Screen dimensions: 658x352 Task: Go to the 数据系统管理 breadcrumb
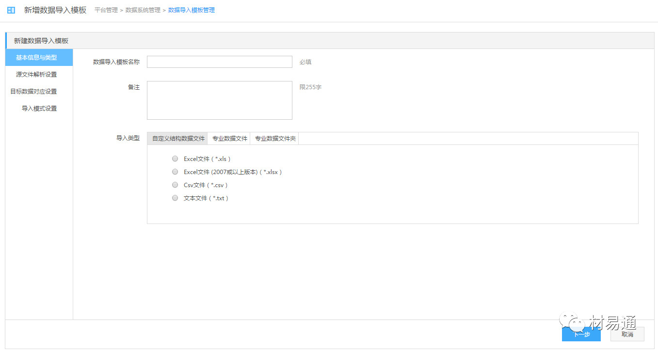point(143,10)
